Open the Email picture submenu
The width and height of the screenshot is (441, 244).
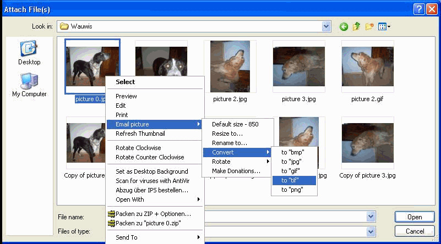point(155,124)
